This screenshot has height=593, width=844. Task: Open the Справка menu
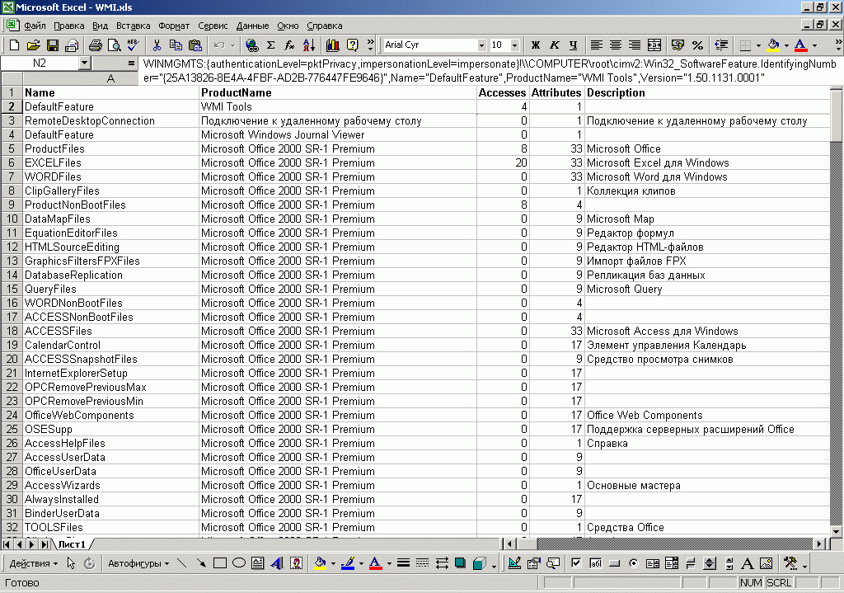click(325, 26)
